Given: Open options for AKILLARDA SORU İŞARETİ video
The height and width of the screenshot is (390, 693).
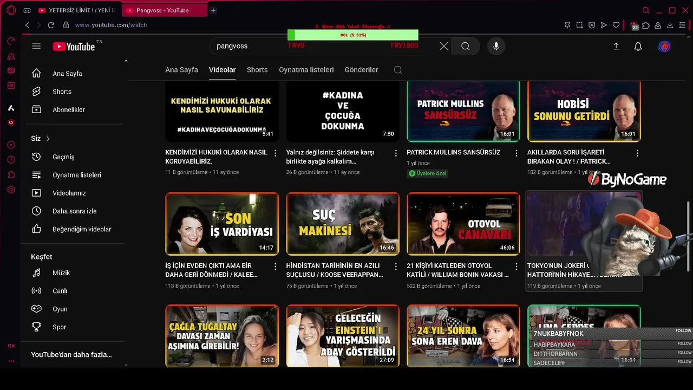Looking at the screenshot, I should (637, 153).
